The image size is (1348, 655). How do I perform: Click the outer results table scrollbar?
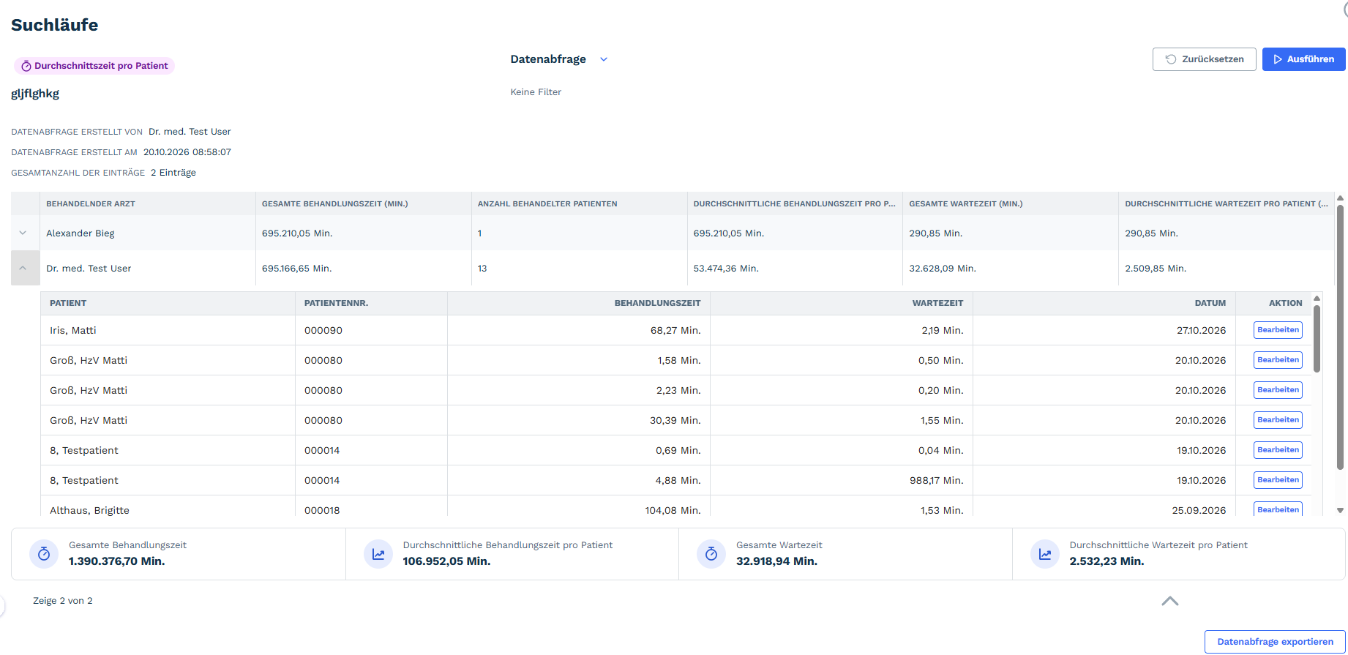1340,337
